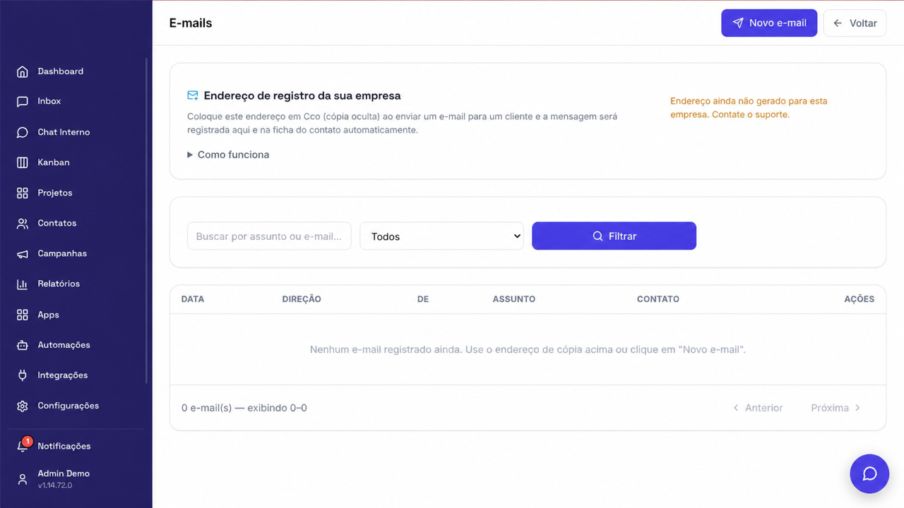The height and width of the screenshot is (508, 904).
Task: Click the DIREÇÃO column header
Action: click(x=302, y=299)
